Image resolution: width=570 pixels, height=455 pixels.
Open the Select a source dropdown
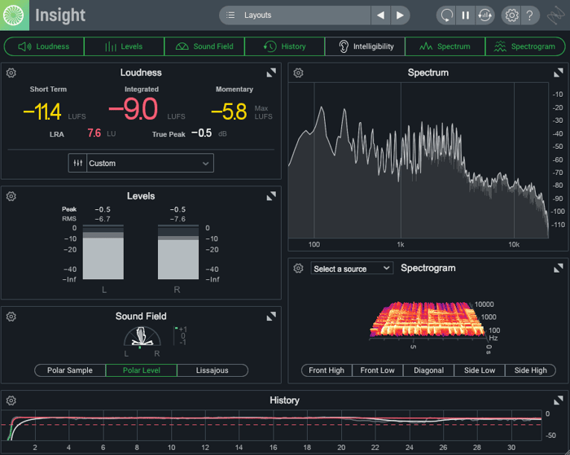coord(352,269)
